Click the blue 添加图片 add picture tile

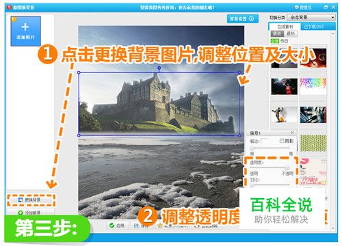(25, 31)
